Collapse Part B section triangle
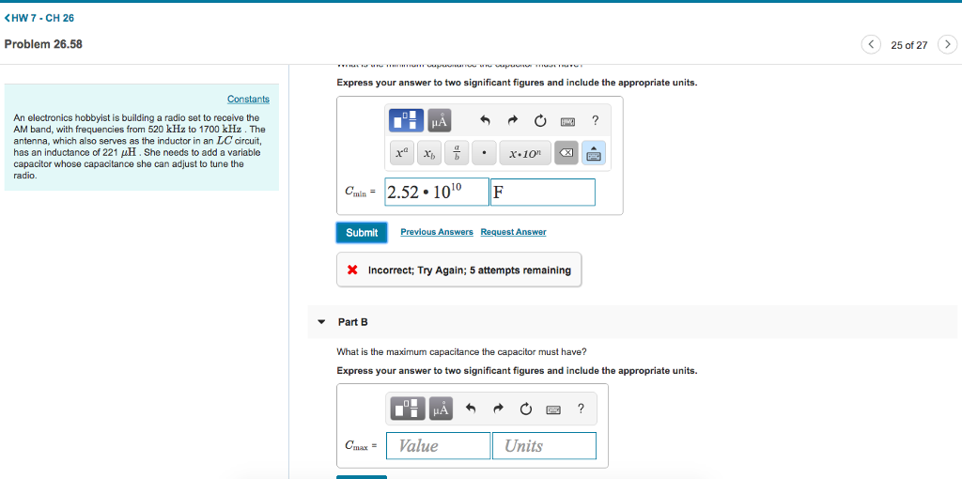The image size is (962, 479). tap(321, 322)
